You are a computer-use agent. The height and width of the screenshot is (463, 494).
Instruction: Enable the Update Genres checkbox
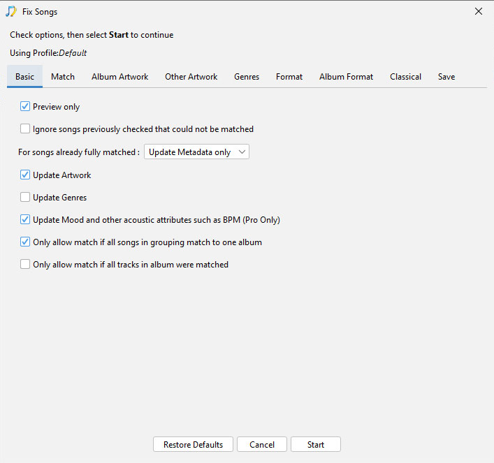pyautogui.click(x=25, y=197)
